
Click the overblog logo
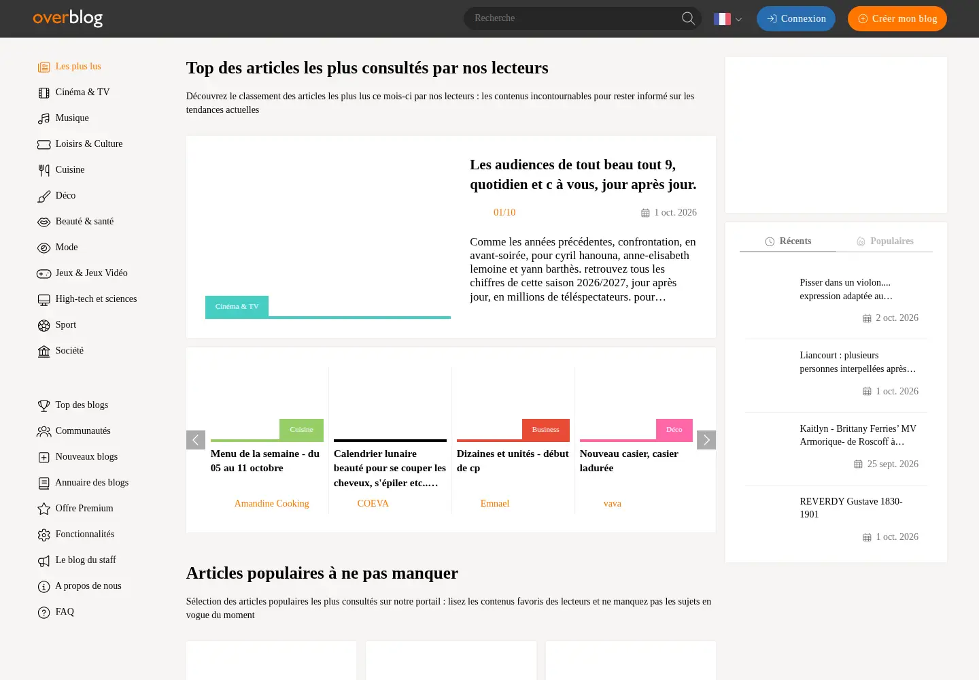tap(68, 18)
